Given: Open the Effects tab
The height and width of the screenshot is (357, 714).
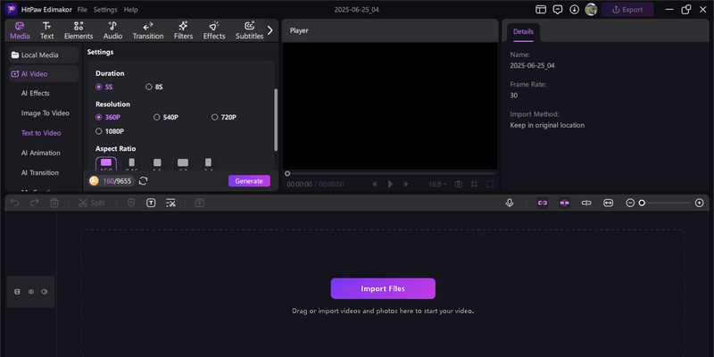Looking at the screenshot, I should point(214,30).
